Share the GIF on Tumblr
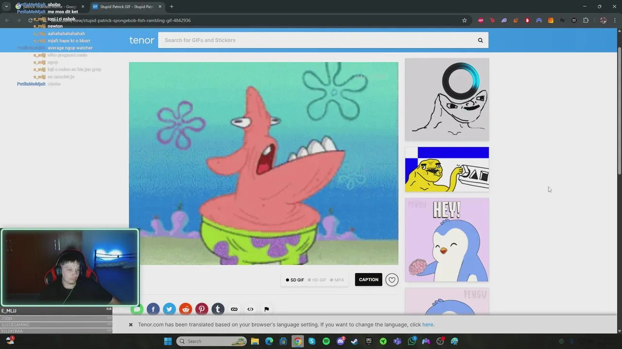 click(x=218, y=309)
